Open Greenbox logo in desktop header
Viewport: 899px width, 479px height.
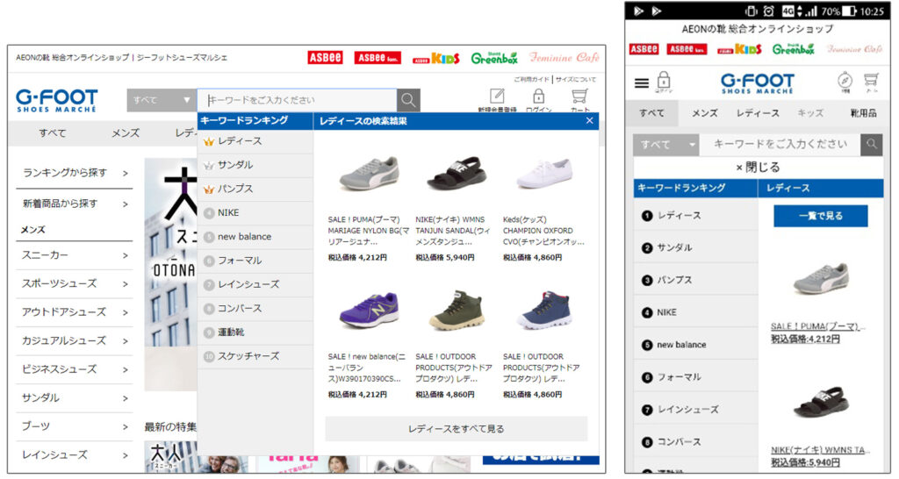pyautogui.click(x=494, y=58)
